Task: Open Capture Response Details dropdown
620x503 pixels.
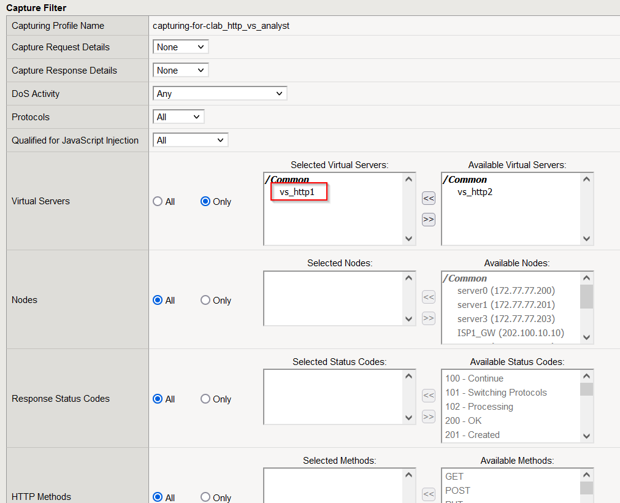Action: coord(180,71)
